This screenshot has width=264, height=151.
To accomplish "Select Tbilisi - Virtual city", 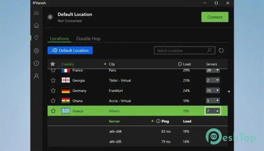I will (x=120, y=80).
